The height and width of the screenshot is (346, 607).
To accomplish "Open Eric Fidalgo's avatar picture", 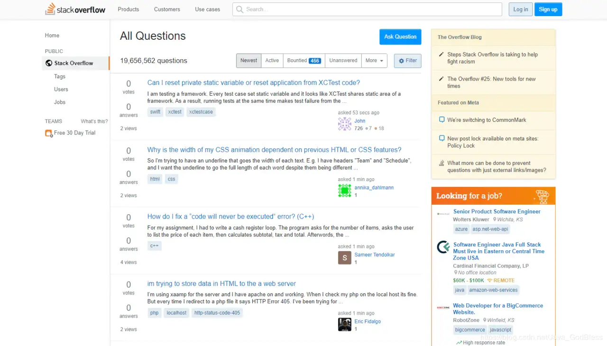I will (344, 324).
